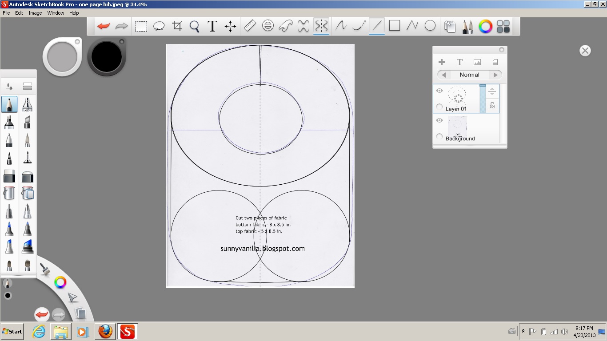
Task: Open the Image menu
Action: pos(35,13)
